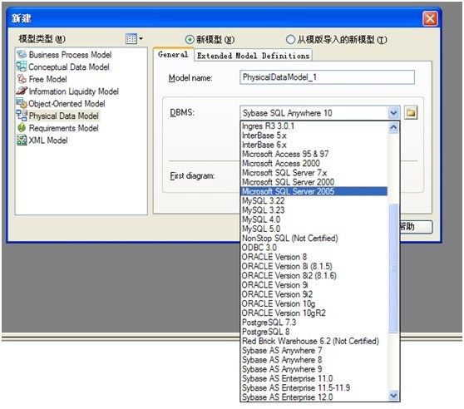
Task: Select Object-Oriented Model in list
Action: (67, 104)
